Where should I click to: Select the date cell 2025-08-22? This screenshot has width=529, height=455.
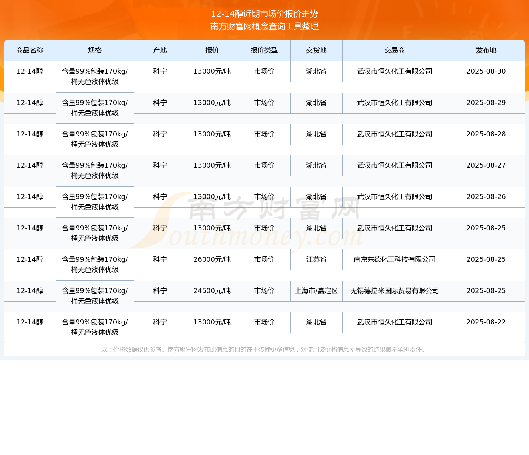[486, 322]
